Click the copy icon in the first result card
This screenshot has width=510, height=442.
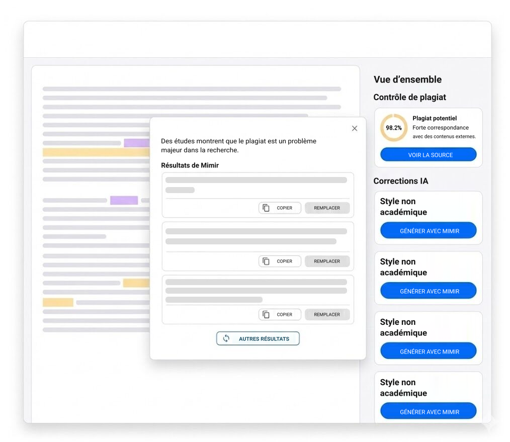266,208
